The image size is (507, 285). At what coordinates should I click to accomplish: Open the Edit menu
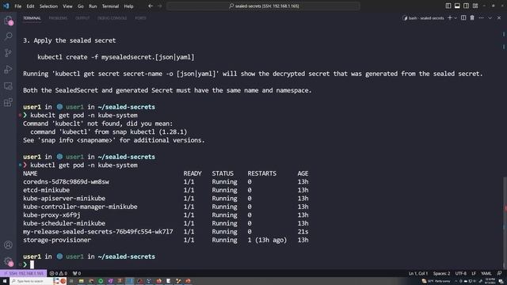click(x=30, y=6)
